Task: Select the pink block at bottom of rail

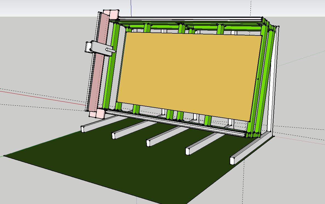Action: (x=100, y=113)
